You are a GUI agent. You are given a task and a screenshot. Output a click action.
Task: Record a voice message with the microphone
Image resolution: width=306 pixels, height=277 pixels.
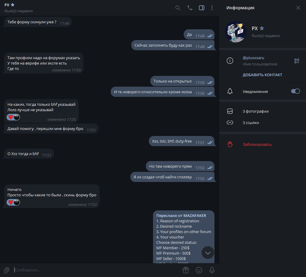coord(212,270)
